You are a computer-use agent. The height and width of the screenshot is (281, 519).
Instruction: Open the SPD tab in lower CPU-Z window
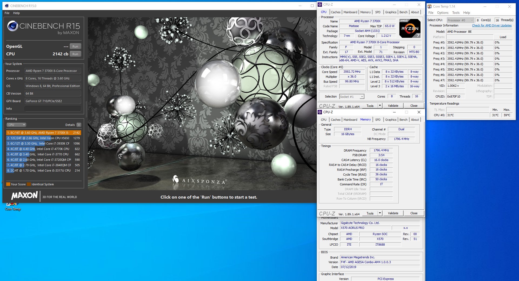(378, 120)
